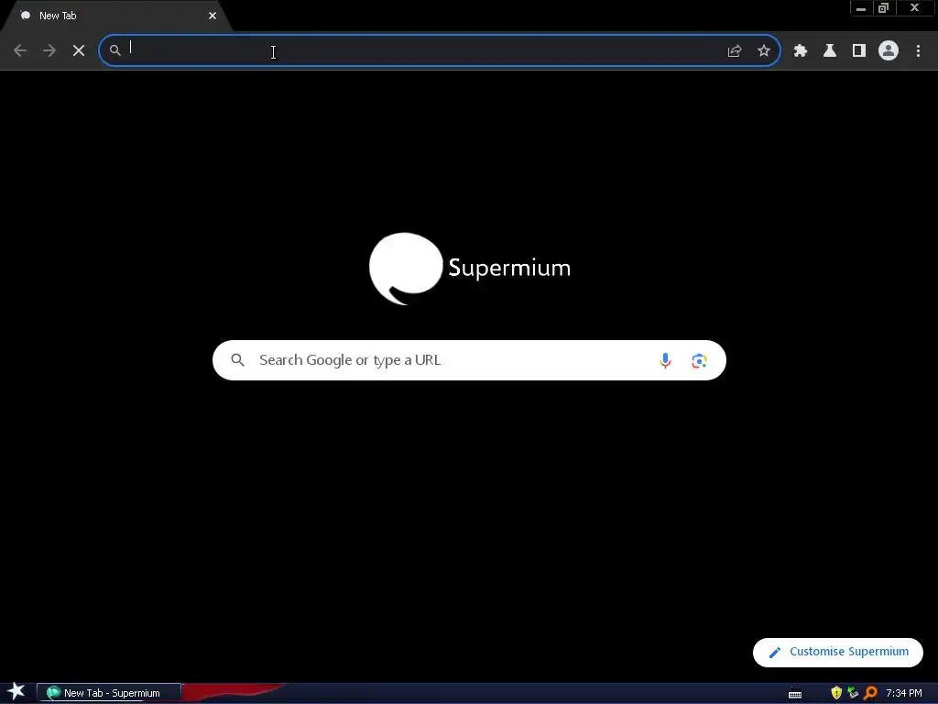This screenshot has width=938, height=704.
Task: Click New Tab - Supermium taskbar item
Action: coord(109,693)
